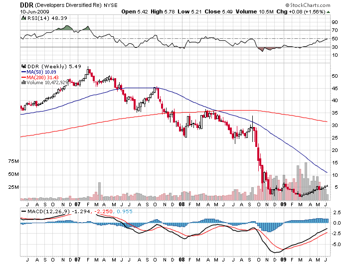
Task: Click the blue MA(50) 10.89 legend
Action: point(39,72)
